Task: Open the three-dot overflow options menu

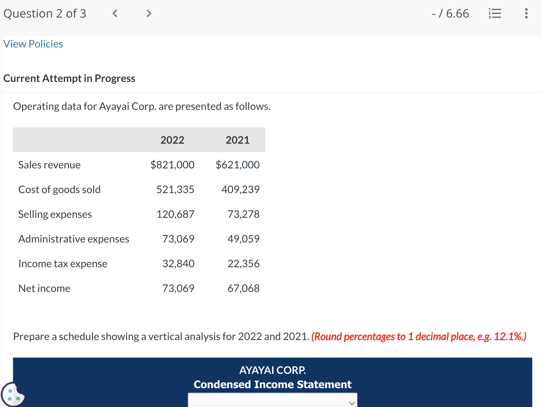Action: [x=526, y=13]
